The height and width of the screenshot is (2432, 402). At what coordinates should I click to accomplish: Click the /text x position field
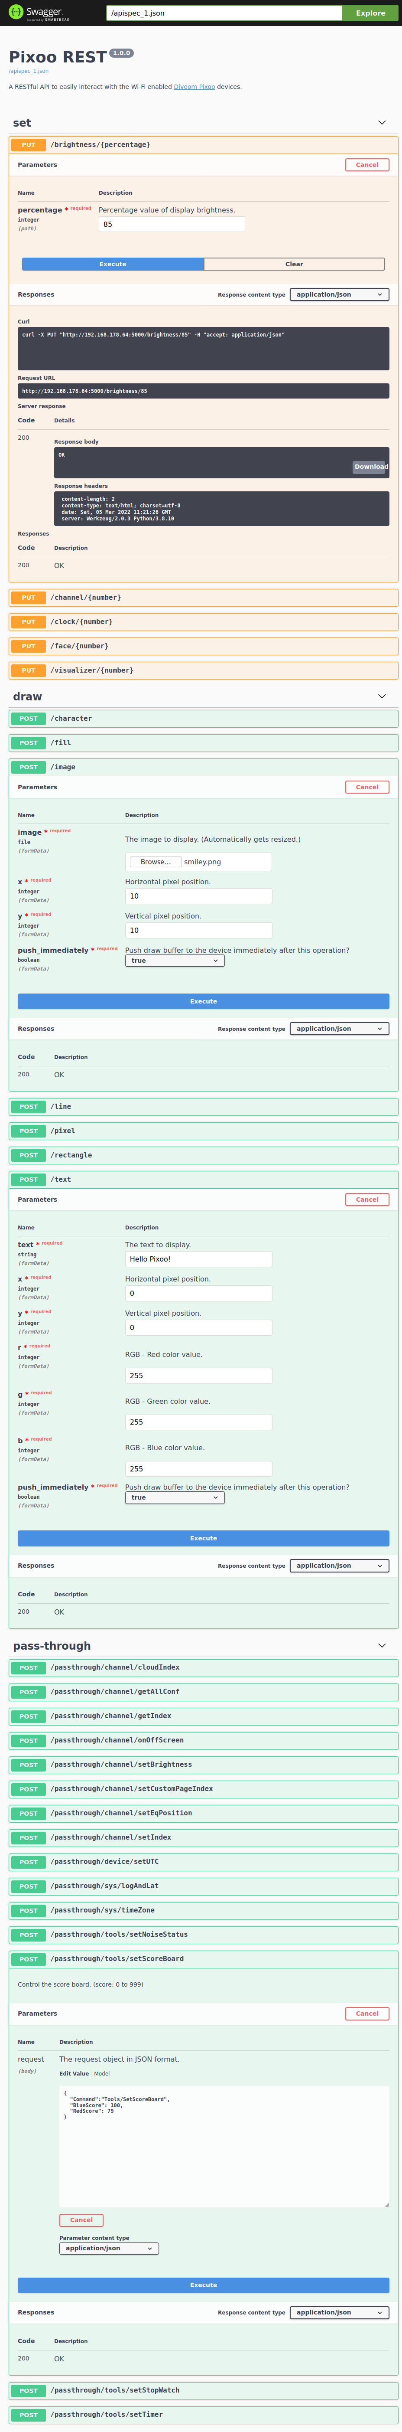pos(198,1294)
